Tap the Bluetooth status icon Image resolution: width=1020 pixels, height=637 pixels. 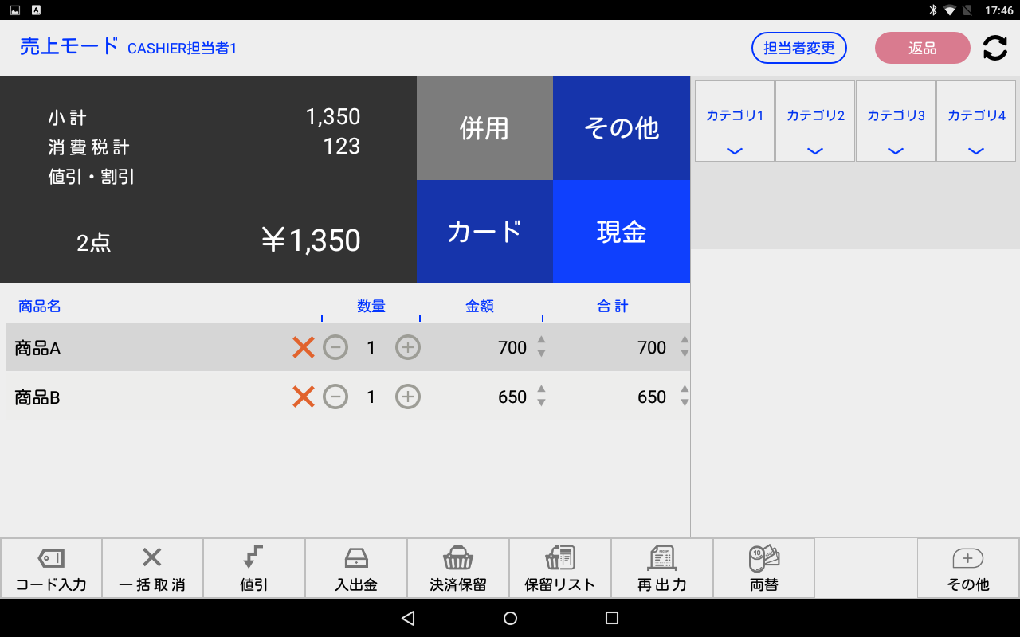point(932,10)
